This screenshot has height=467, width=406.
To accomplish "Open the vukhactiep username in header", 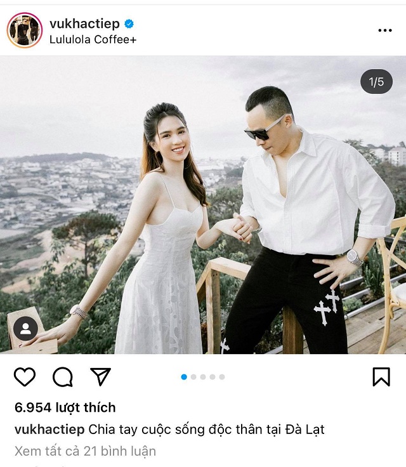I will 84,23.
